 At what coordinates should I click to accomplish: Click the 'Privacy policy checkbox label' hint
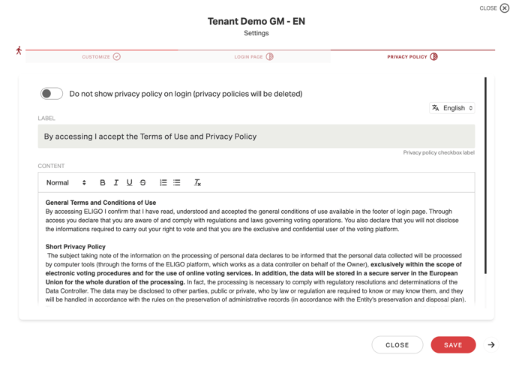[439, 152]
